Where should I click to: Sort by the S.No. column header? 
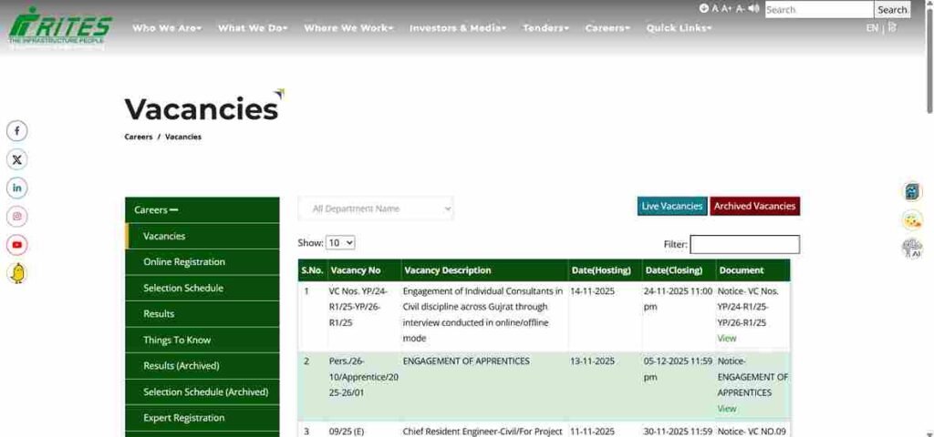(312, 270)
